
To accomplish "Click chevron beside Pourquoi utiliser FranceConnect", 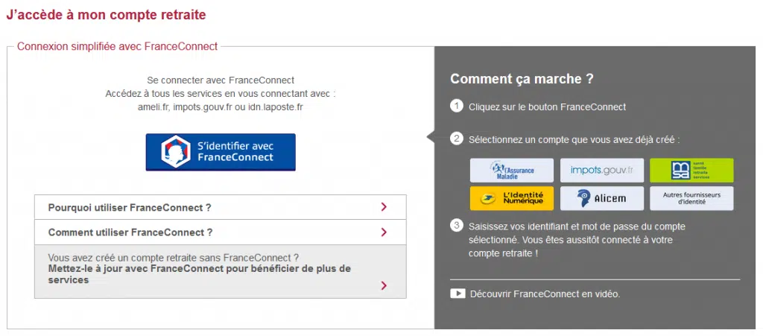I will [384, 207].
